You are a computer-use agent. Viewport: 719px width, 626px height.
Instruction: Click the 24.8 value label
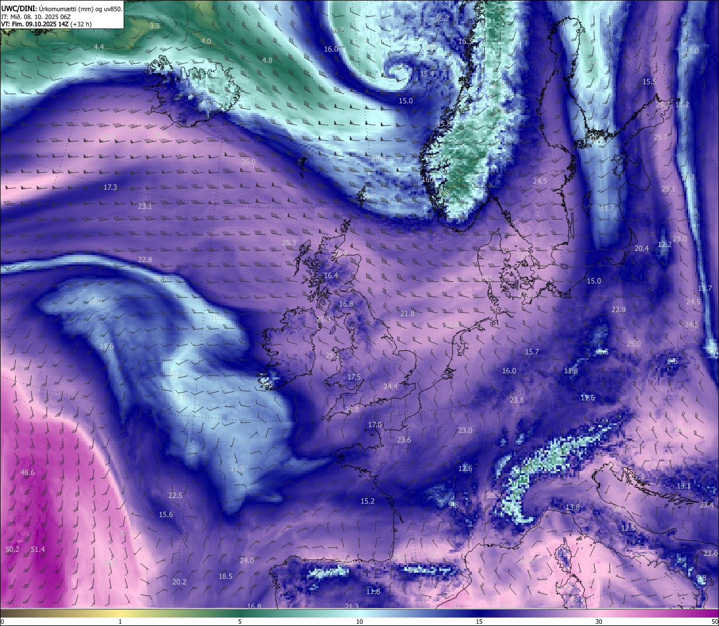pyautogui.click(x=352, y=410)
